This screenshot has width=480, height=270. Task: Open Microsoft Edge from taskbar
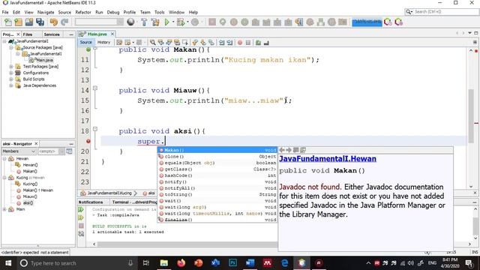click(285, 263)
